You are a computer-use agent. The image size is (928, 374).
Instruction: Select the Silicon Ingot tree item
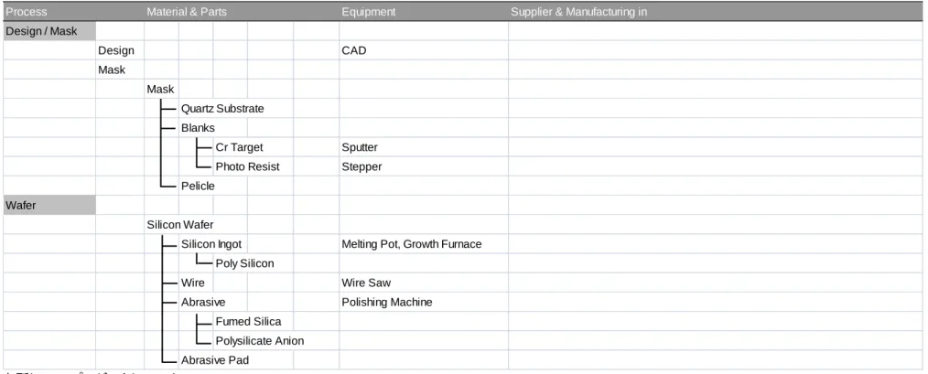point(211,244)
